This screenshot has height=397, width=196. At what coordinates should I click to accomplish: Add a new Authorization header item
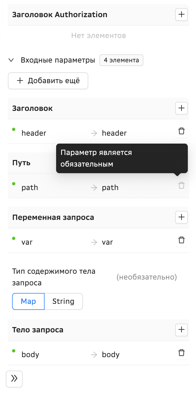pyautogui.click(x=181, y=15)
